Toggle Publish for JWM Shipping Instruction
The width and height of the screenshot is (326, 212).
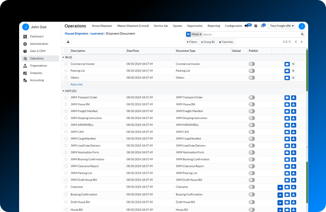(252, 118)
